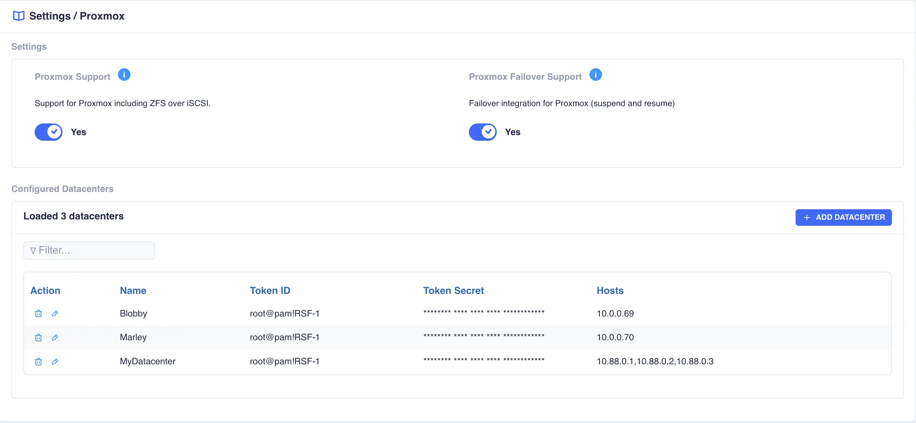Click Marley's masked token secret
This screenshot has height=423, width=916.
(484, 336)
